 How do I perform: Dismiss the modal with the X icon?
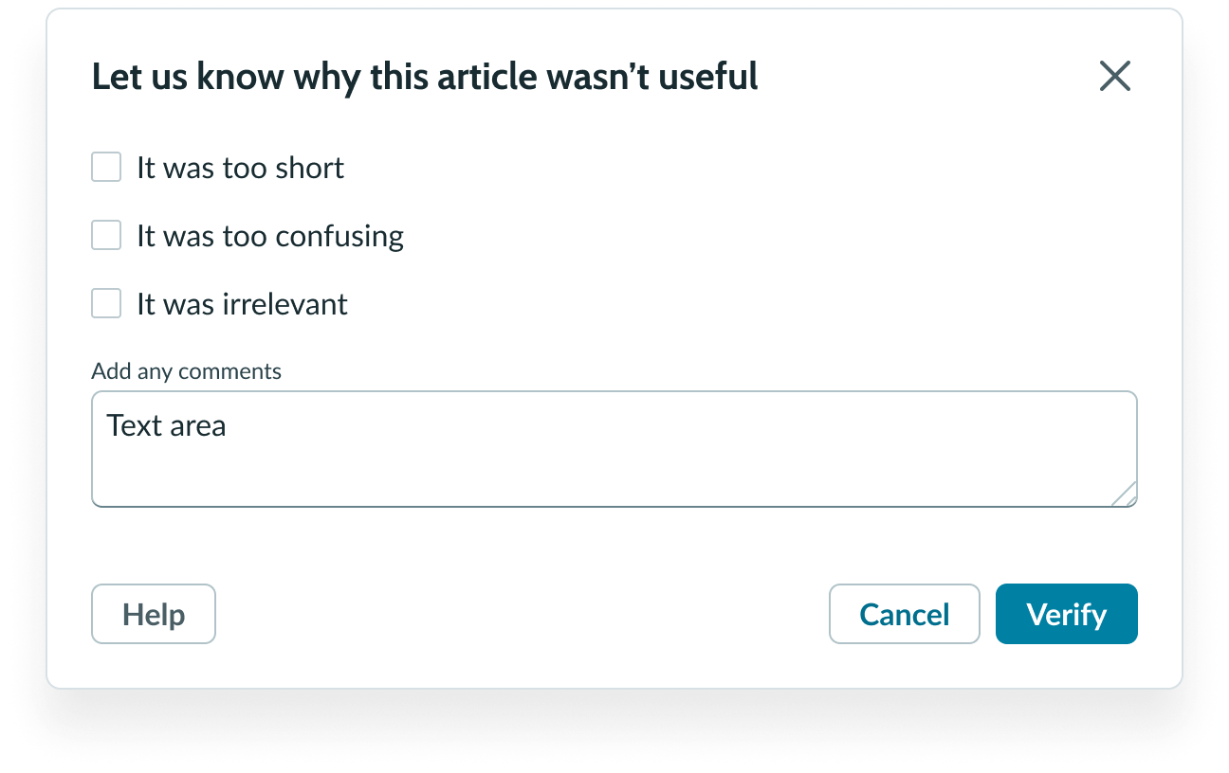[x=1114, y=76]
